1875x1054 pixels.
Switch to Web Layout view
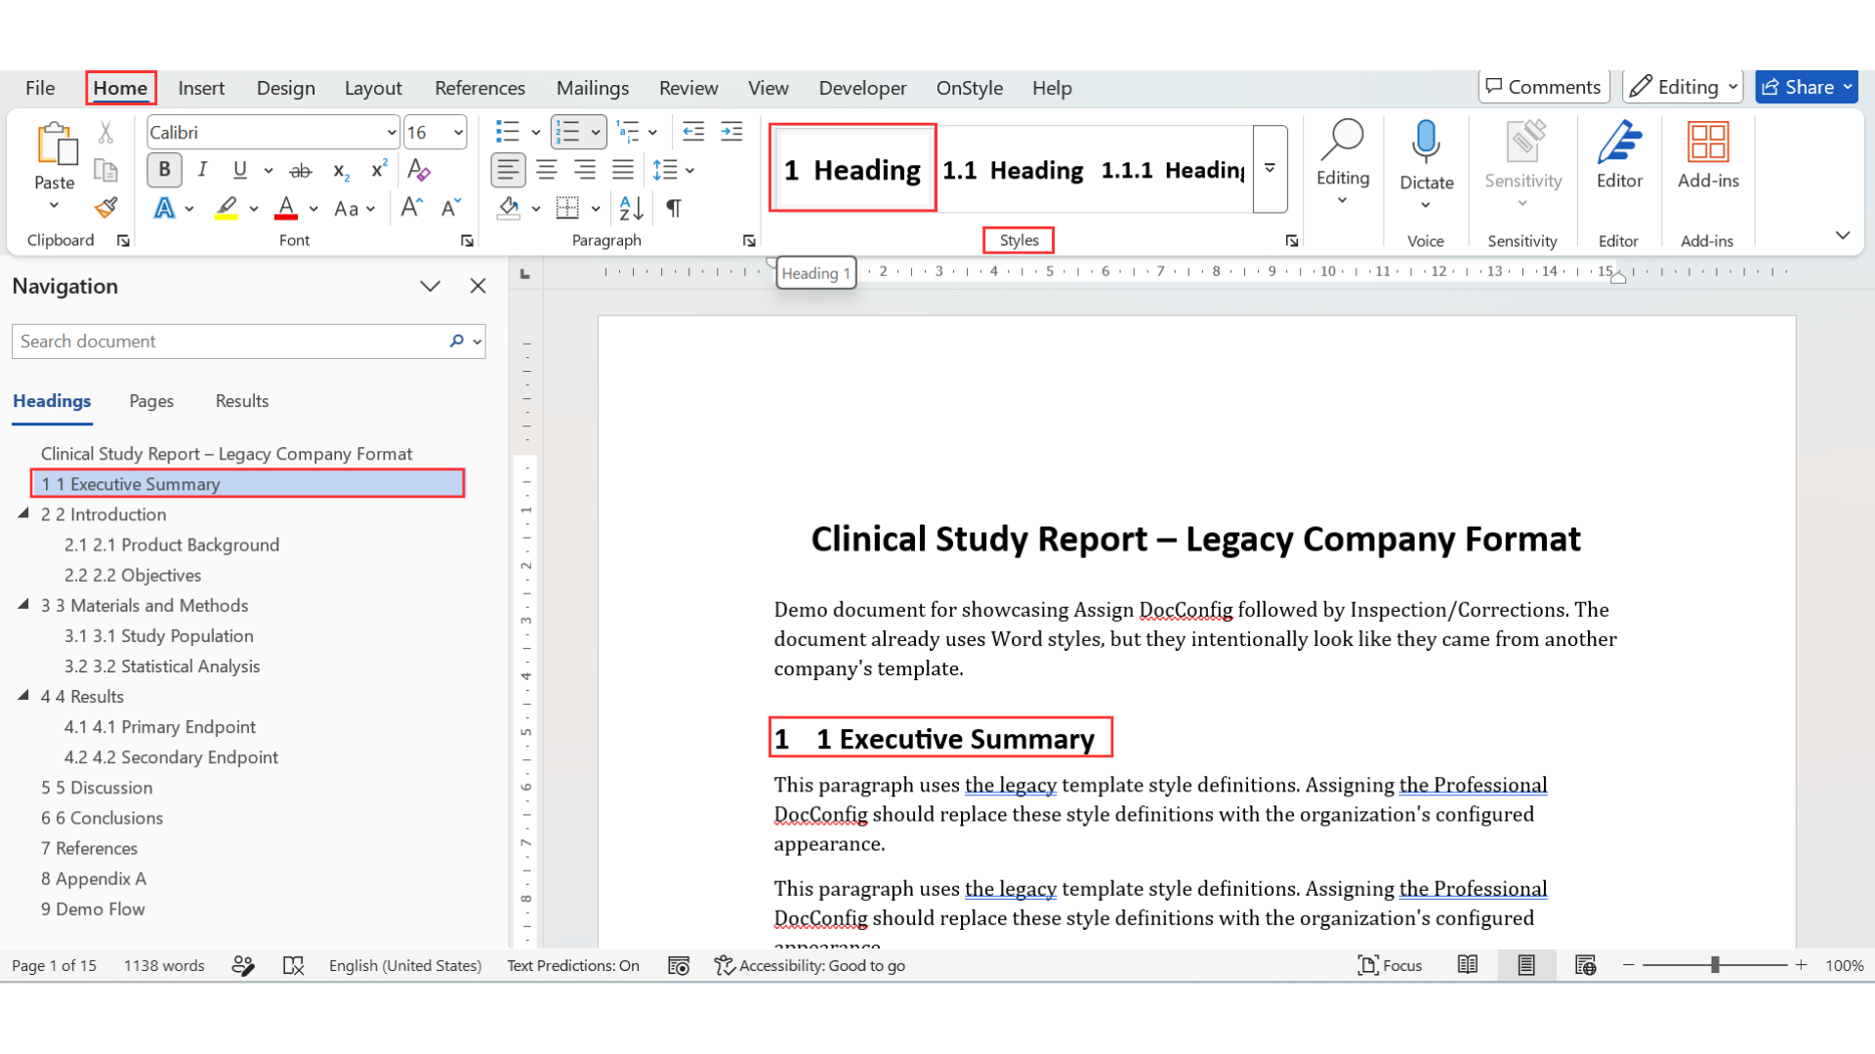(1585, 966)
